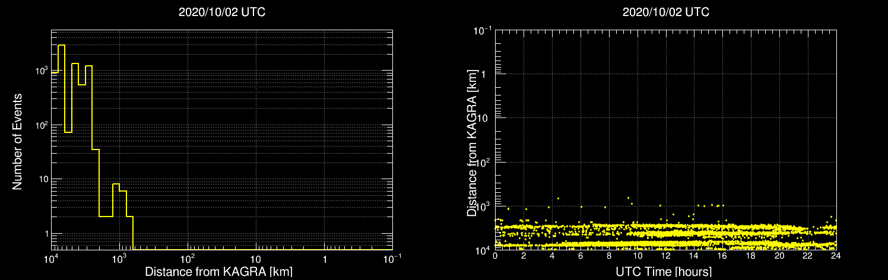The image size is (888, 280).
Task: Click 10³ tick on scatter plot distance axis
Action: click(x=484, y=205)
